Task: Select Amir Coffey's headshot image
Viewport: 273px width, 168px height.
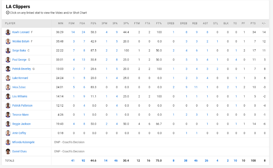Action: tap(8, 133)
